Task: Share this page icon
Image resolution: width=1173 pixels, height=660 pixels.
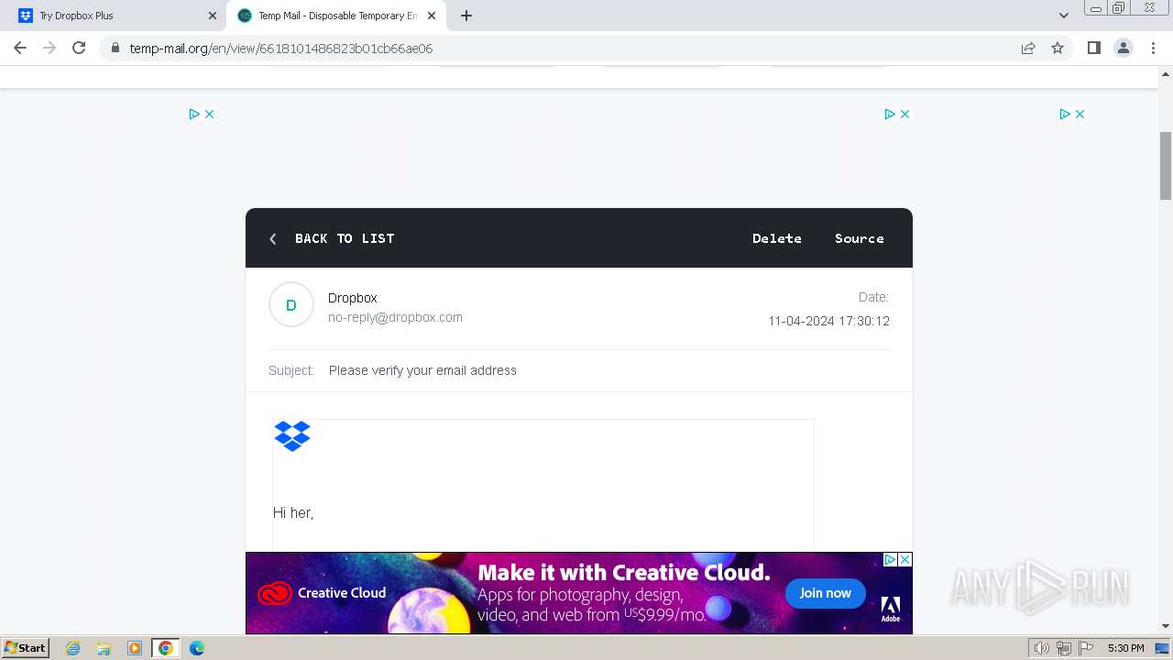Action: pos(1028,48)
